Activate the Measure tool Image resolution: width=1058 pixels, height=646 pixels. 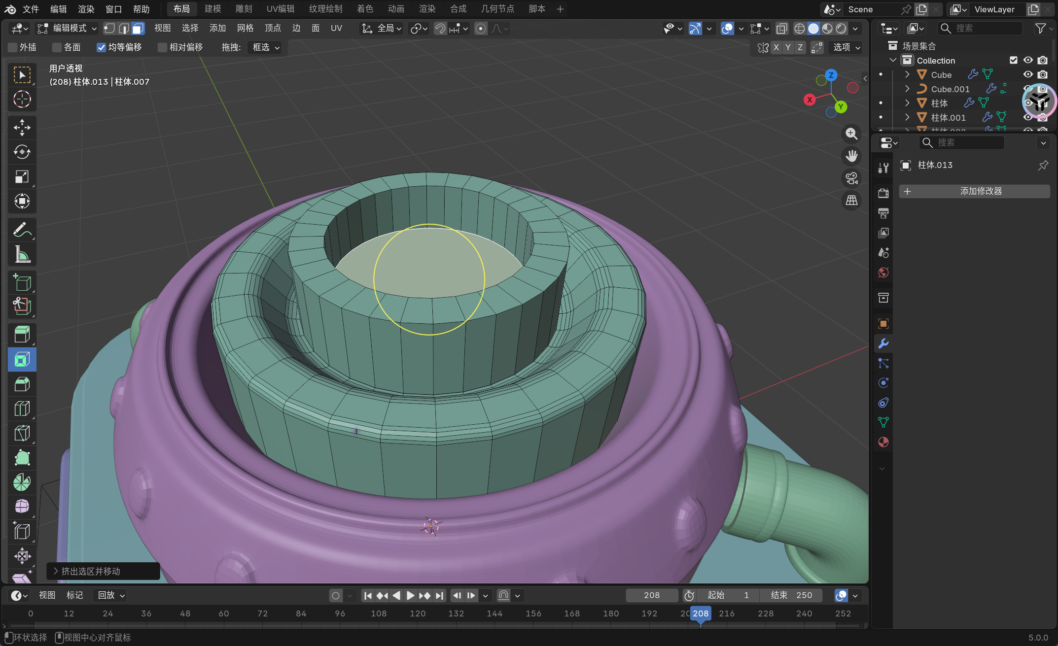pyautogui.click(x=22, y=255)
